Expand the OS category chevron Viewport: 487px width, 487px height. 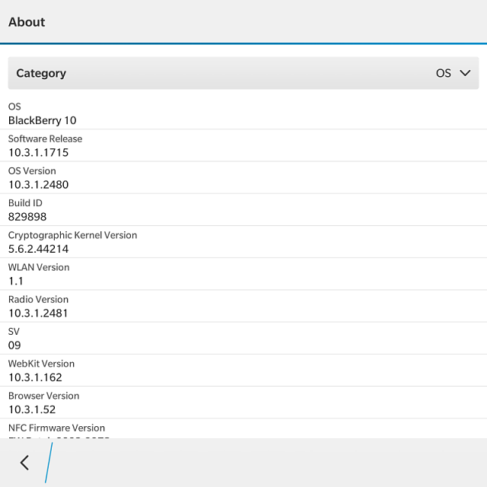click(x=465, y=73)
